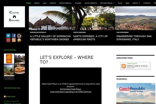This screenshot has height=104, width=156.
Task: Expand the Beyond Travel dropdown menu
Action: [107, 3]
